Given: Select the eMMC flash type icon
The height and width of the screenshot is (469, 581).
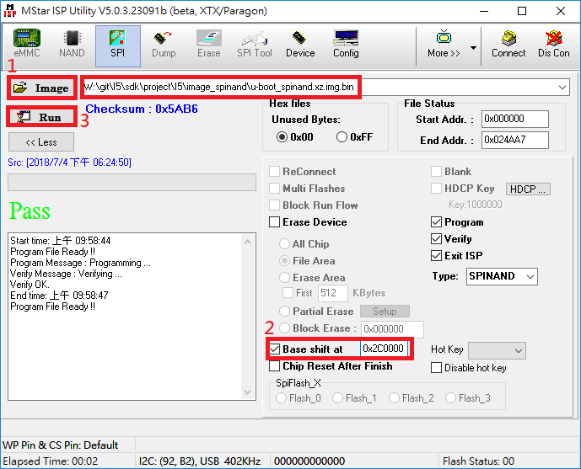Looking at the screenshot, I should (26, 44).
